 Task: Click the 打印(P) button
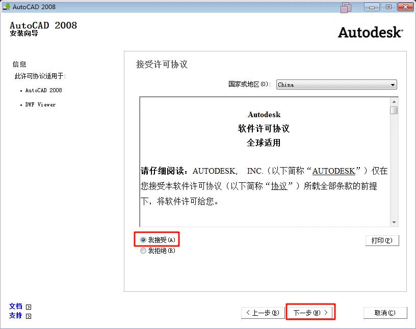point(382,240)
